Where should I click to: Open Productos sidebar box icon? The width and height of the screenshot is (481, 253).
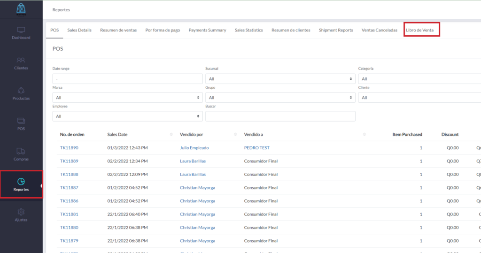click(21, 91)
